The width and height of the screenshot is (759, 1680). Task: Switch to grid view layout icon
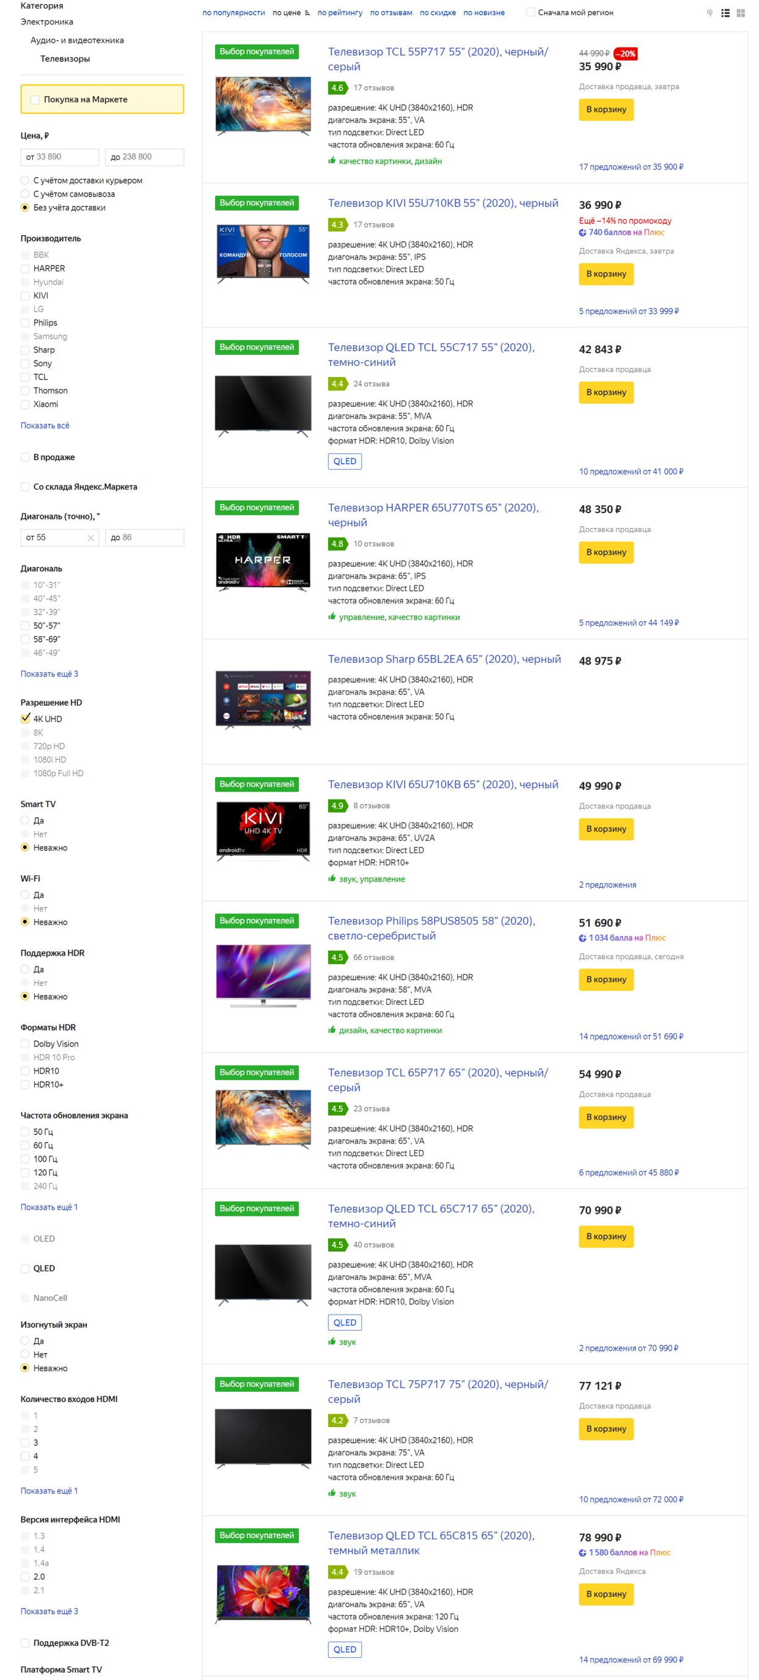(x=741, y=13)
